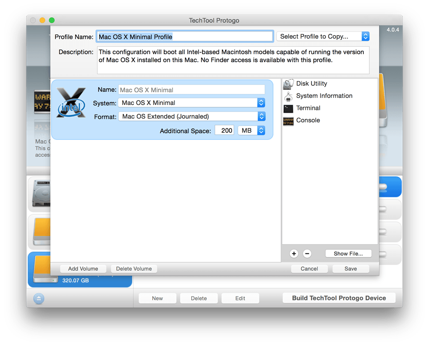Image resolution: width=429 pixels, height=345 pixels.
Task: Open the Format dropdown showing Mac OS Extended
Action: tap(191, 117)
